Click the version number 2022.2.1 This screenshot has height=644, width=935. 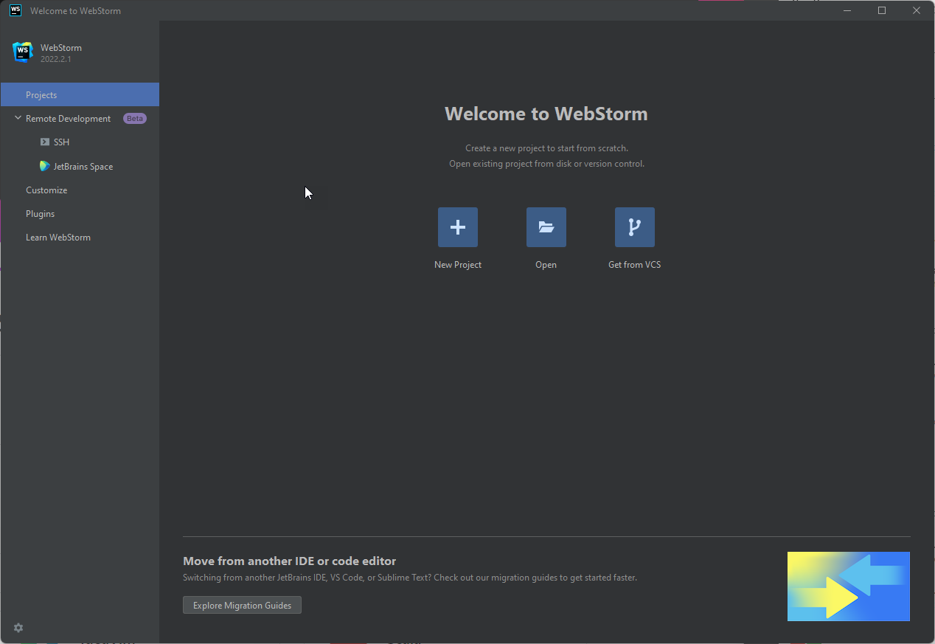coord(56,59)
